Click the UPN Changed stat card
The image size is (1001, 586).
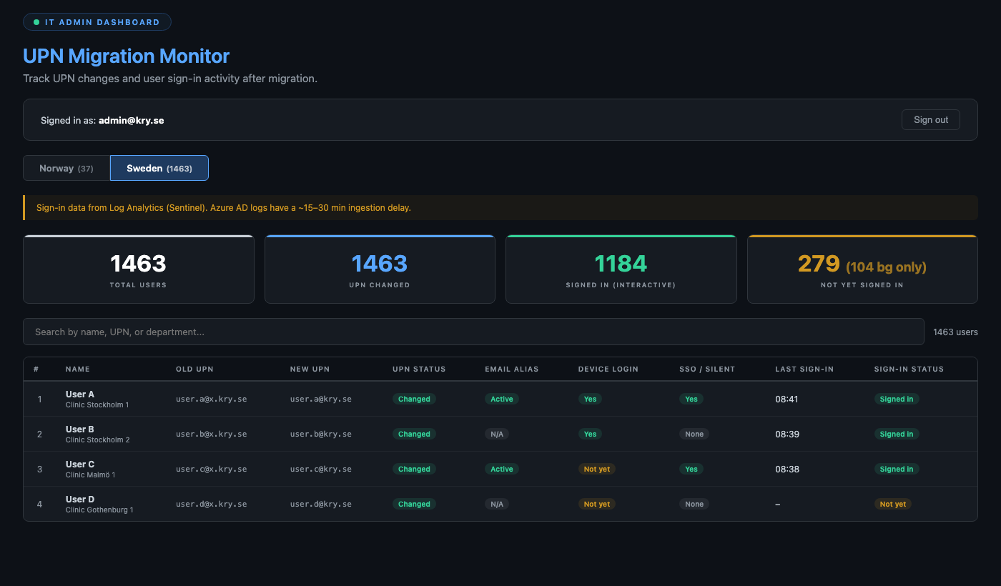(x=380, y=269)
